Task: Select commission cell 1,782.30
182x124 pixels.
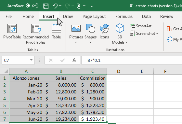Action: coord(93,112)
